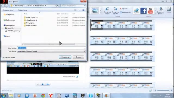Click the help question mark icon in dialog
Image resolution: width=174 pixels, height=98 pixels.
(x=83, y=10)
